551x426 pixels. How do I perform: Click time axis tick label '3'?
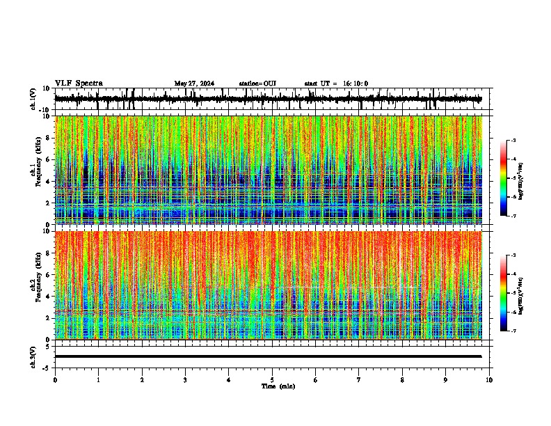pyautogui.click(x=185, y=380)
